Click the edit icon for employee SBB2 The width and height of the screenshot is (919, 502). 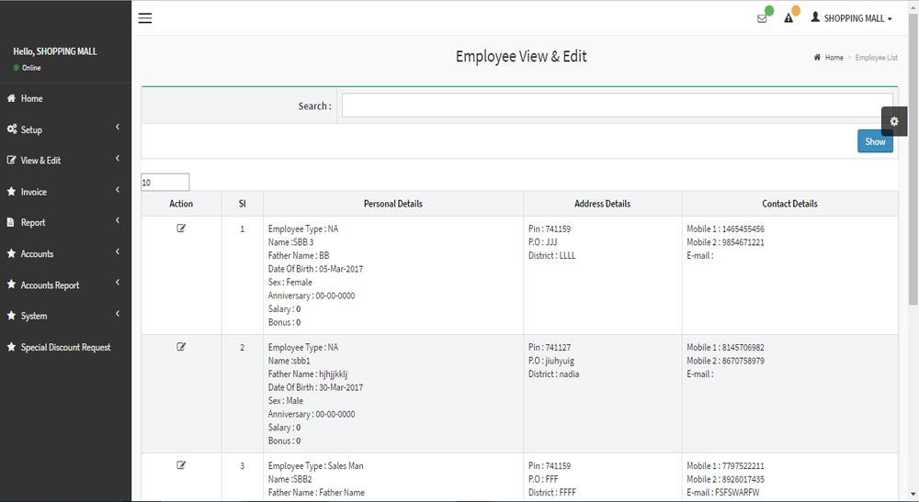[181, 465]
